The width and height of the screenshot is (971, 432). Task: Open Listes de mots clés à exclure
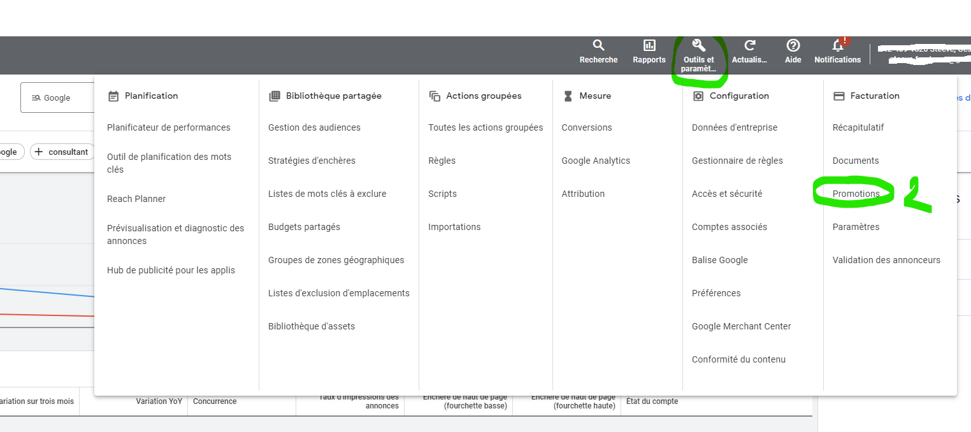pos(327,194)
